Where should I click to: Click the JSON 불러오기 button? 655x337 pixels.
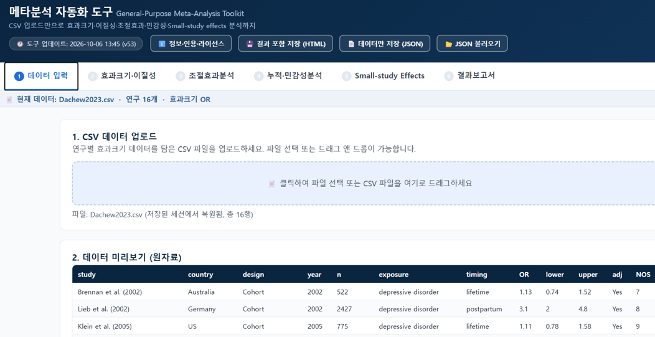coord(473,44)
